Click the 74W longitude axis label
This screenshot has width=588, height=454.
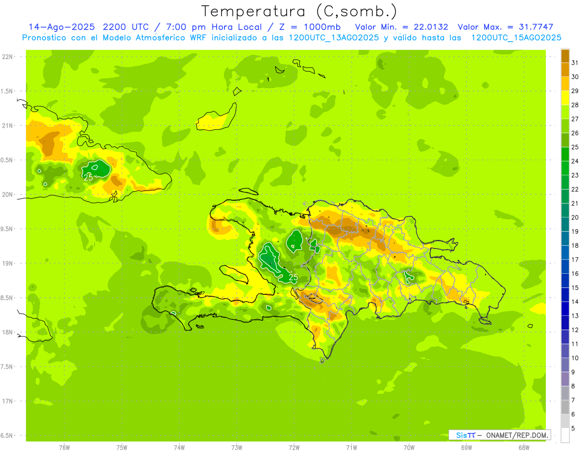coord(179,447)
